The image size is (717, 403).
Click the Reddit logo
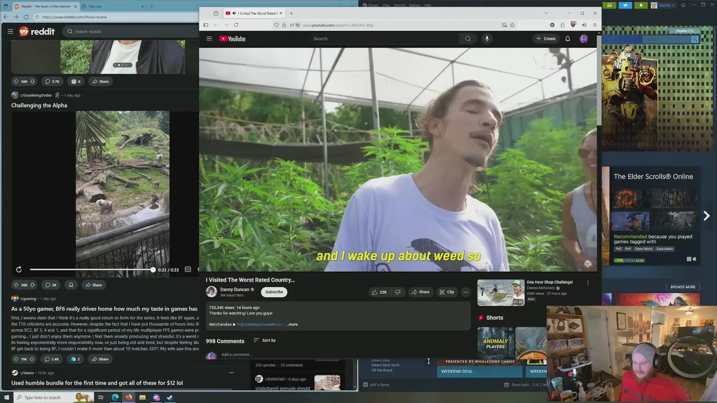pos(37,31)
